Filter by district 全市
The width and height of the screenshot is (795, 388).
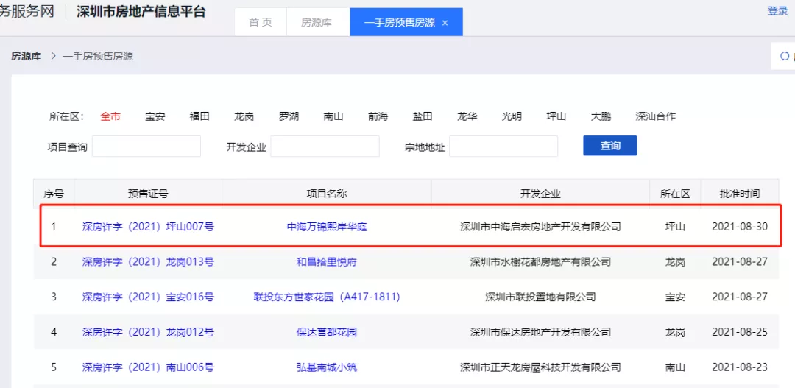click(x=110, y=116)
